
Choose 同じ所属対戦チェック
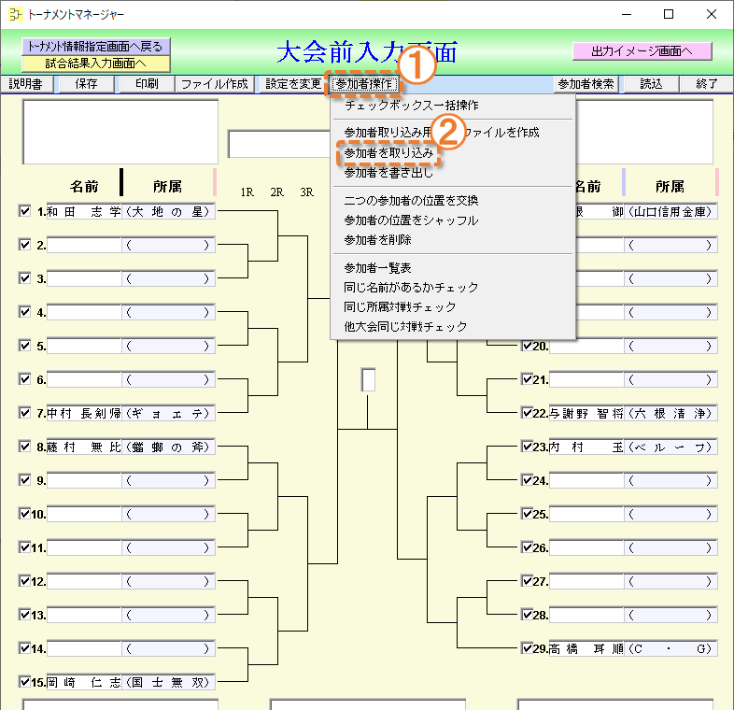(400, 306)
